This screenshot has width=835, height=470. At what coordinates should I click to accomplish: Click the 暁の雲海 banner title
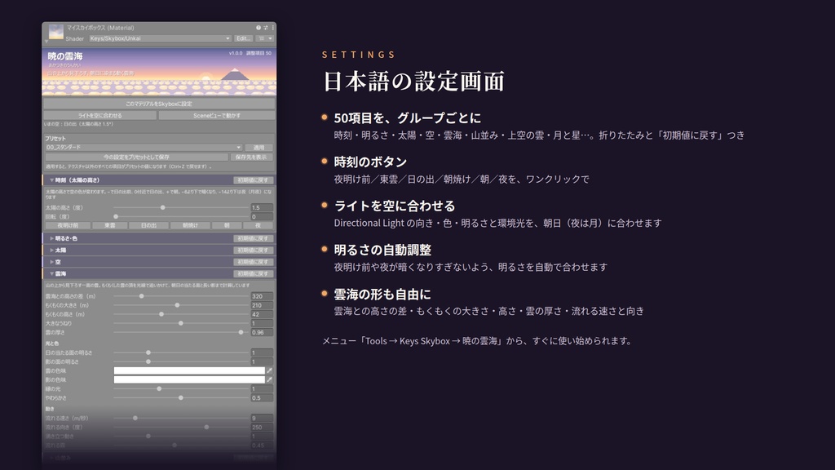pos(65,56)
